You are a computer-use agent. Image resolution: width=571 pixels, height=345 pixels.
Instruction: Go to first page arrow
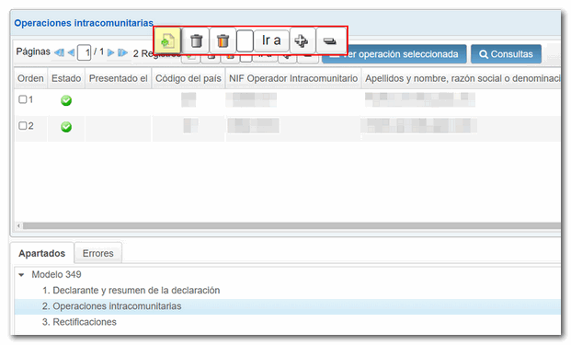[x=59, y=52]
